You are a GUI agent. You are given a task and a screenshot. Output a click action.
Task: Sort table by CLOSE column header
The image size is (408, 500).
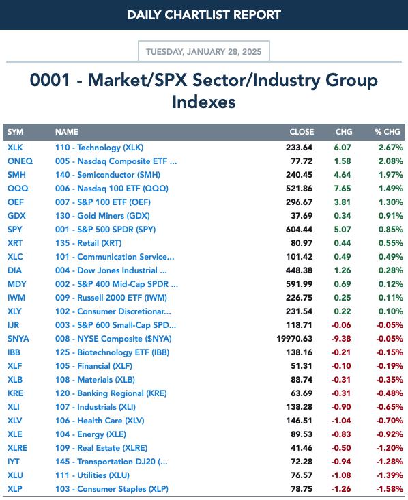302,132
